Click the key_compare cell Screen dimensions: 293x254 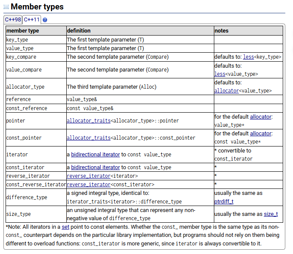coord(36,57)
